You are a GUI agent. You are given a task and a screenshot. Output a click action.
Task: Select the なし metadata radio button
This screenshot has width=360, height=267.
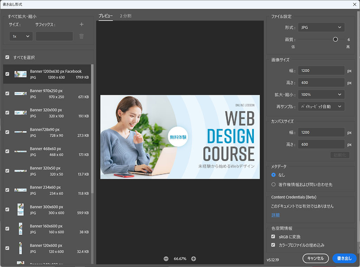[273, 175]
